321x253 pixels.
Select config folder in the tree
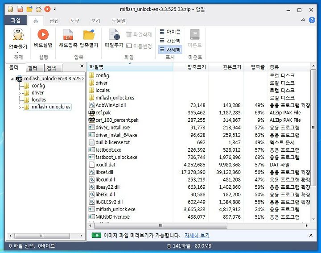click(x=38, y=86)
